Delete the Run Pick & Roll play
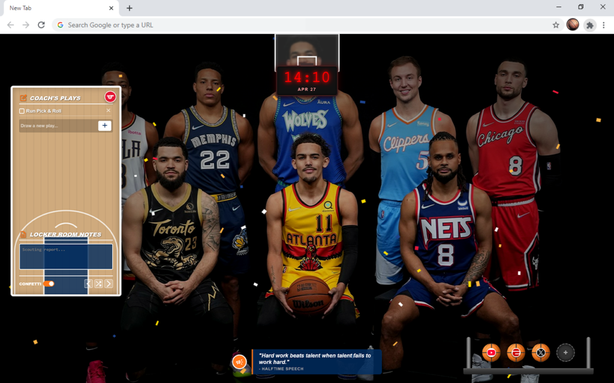Screen dimensions: 614x383 pos(109,111)
